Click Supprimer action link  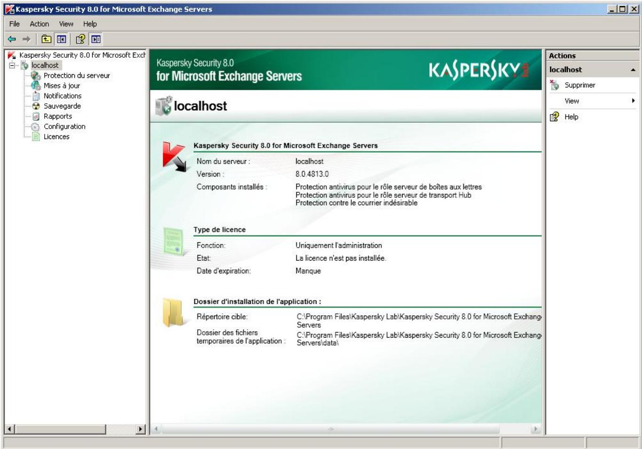point(580,85)
